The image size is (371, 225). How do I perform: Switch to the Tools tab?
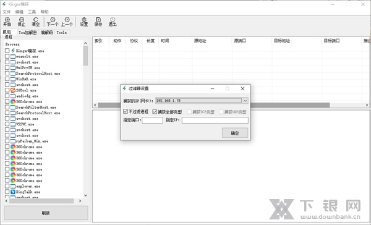pos(61,32)
